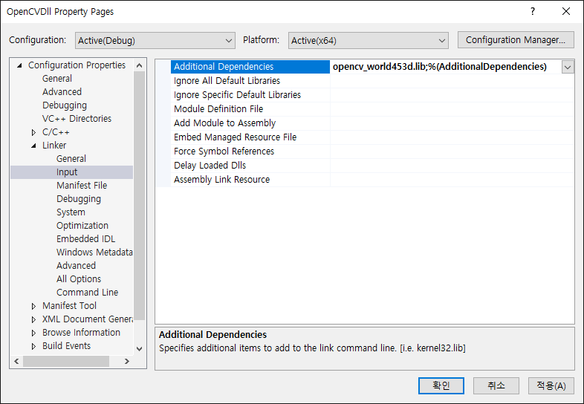
Task: Expand the C/C++ tree node
Action: pos(33,132)
